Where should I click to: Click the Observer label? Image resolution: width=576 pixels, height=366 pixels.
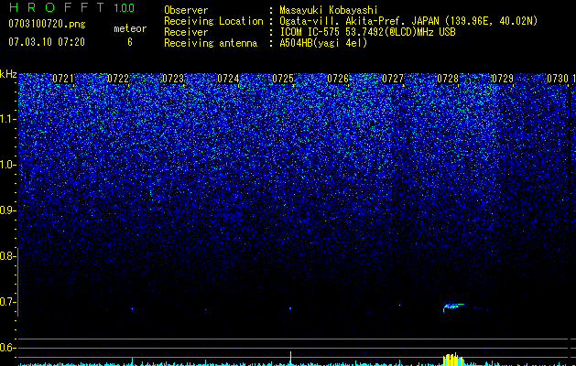pos(186,10)
